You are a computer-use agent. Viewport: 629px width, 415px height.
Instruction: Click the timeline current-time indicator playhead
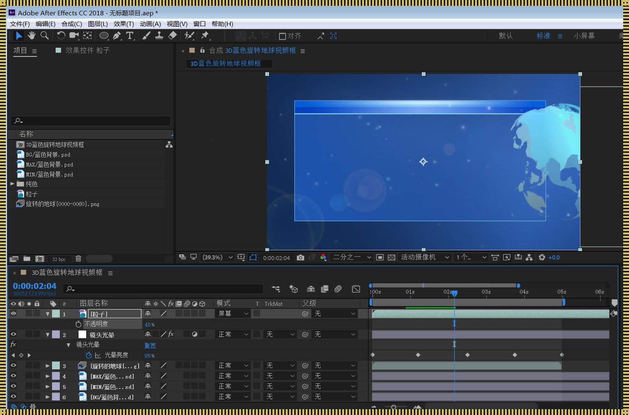(455, 293)
